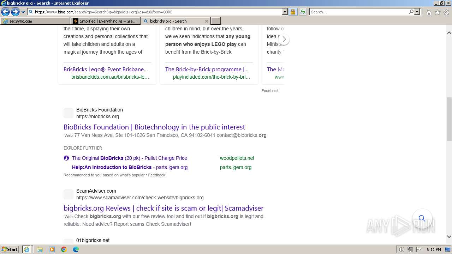
Task: Open the search provider dropdown arrow
Action: click(417, 12)
